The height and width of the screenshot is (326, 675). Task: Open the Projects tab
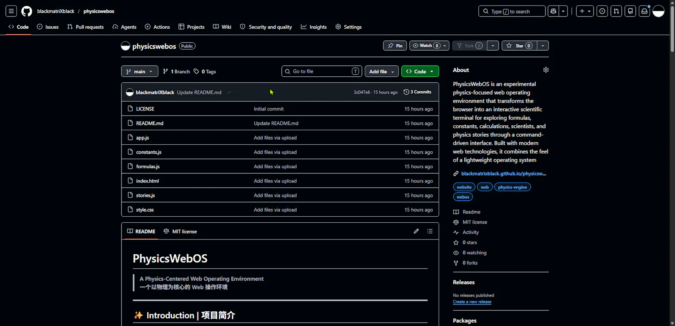click(192, 27)
